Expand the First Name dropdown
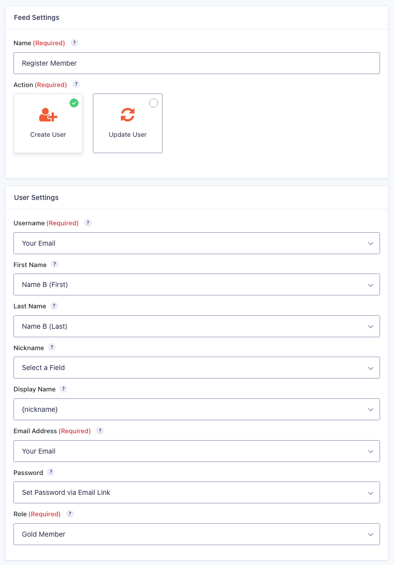394x565 pixels. pyautogui.click(x=197, y=284)
